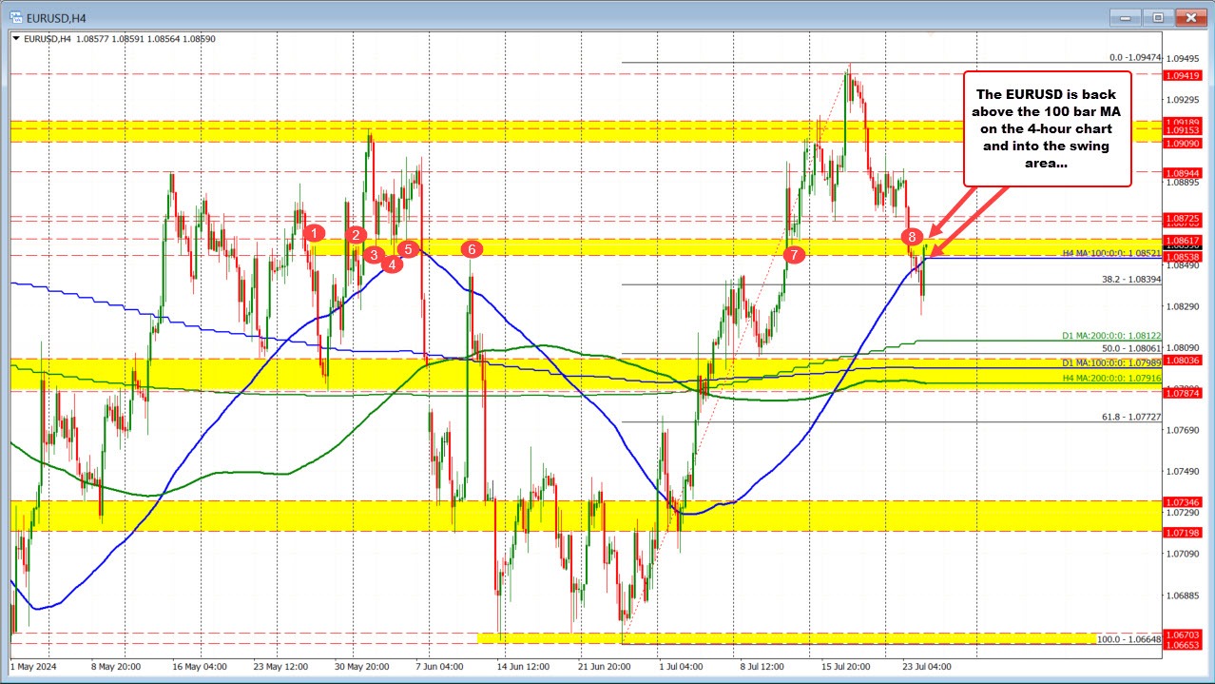Click red marker 6 above the June selloff
The image size is (1215, 684).
471,249
